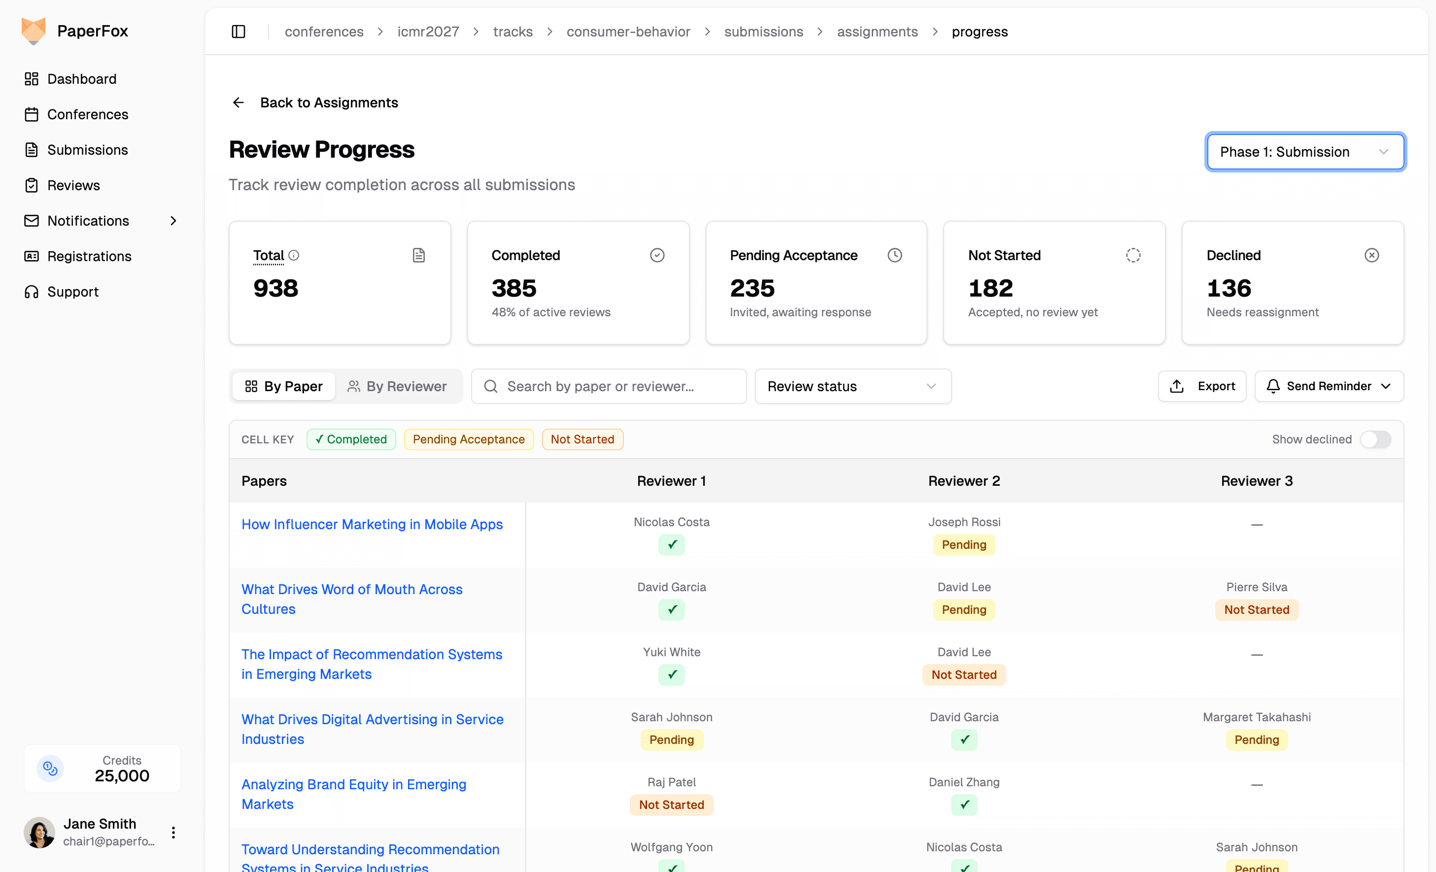Click the Export button
Image resolution: width=1436 pixels, height=872 pixels.
coord(1202,386)
